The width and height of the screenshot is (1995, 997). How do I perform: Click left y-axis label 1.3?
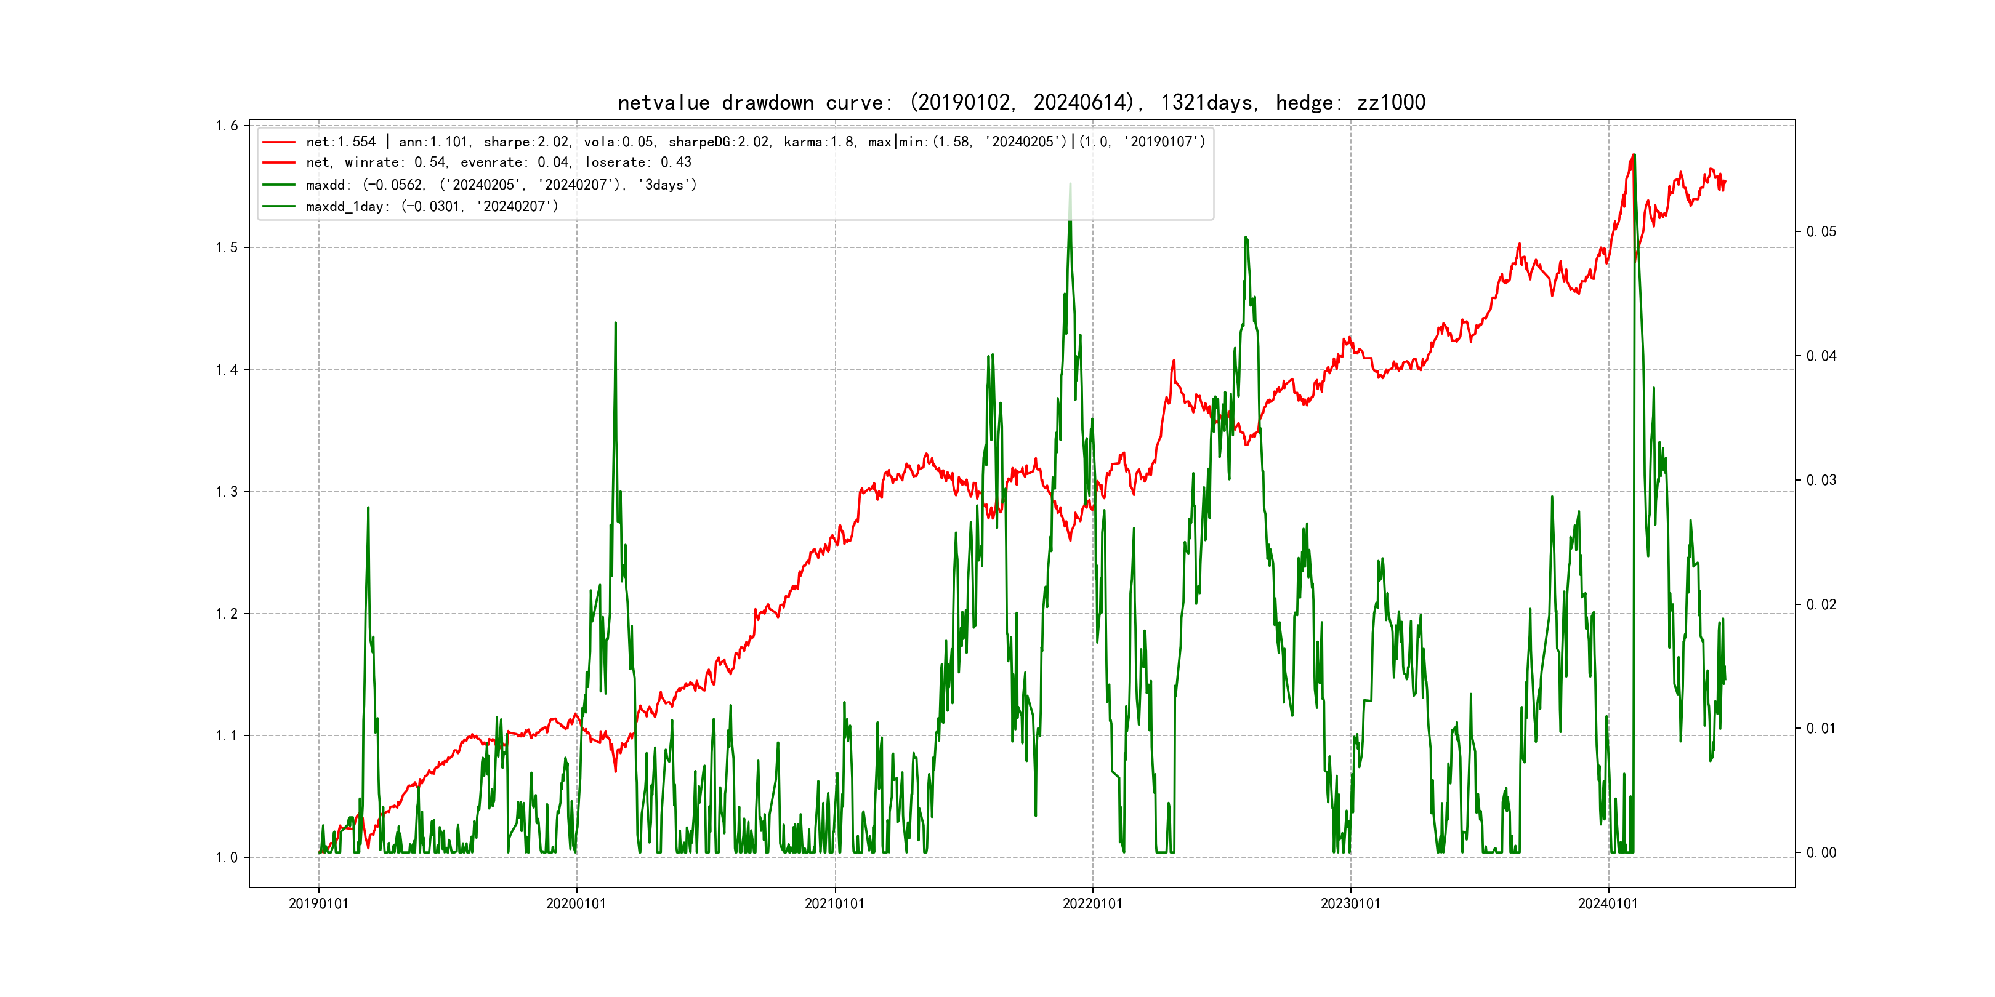coord(227,492)
